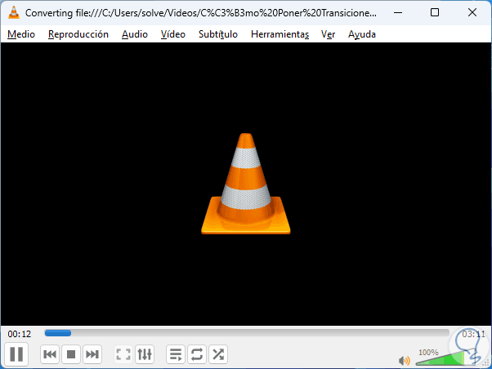Close the VLC window
This screenshot has height=369, width=492.
coord(472,12)
